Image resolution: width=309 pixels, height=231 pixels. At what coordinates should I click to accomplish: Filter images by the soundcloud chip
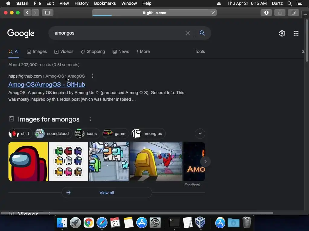pos(53,134)
